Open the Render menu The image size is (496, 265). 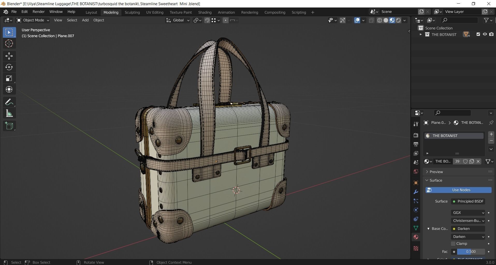[x=39, y=12]
